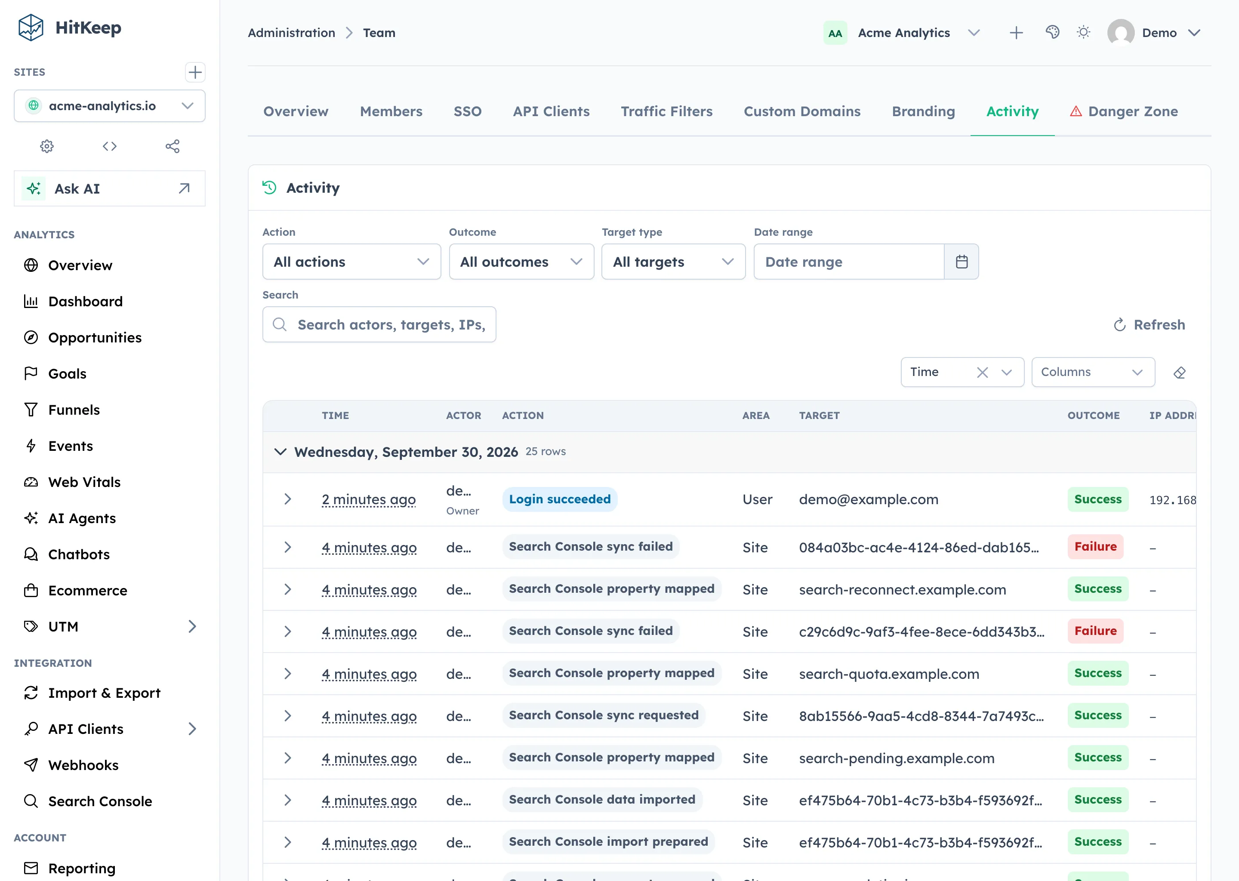This screenshot has height=881, width=1239.
Task: Click the "Search Console data imported" action badge
Action: [x=602, y=800]
